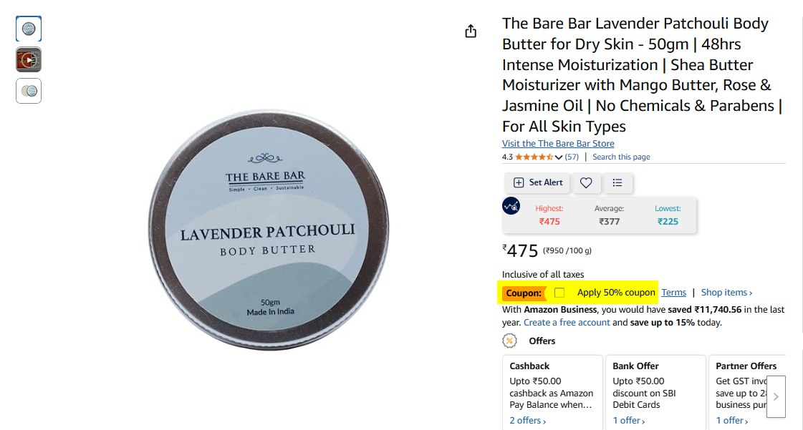Screen dimensions: 803x430
Task: Click the price tracker graph icon
Action: point(511,206)
